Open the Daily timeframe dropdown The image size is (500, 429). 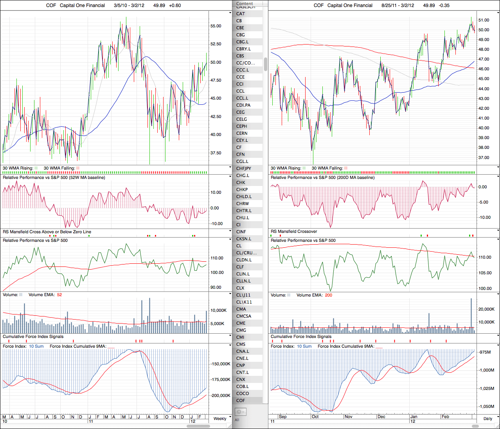(x=488, y=418)
